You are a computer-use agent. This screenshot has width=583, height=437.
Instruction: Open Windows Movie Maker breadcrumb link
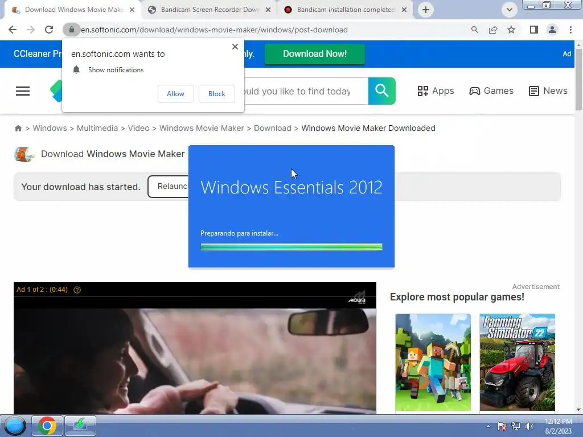[202, 128]
